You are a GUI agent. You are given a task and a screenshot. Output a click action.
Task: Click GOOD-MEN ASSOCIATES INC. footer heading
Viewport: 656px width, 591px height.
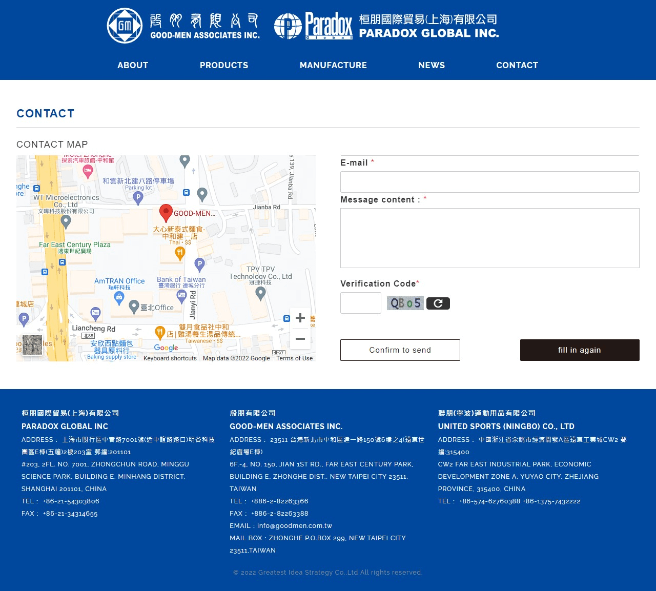[x=286, y=426]
